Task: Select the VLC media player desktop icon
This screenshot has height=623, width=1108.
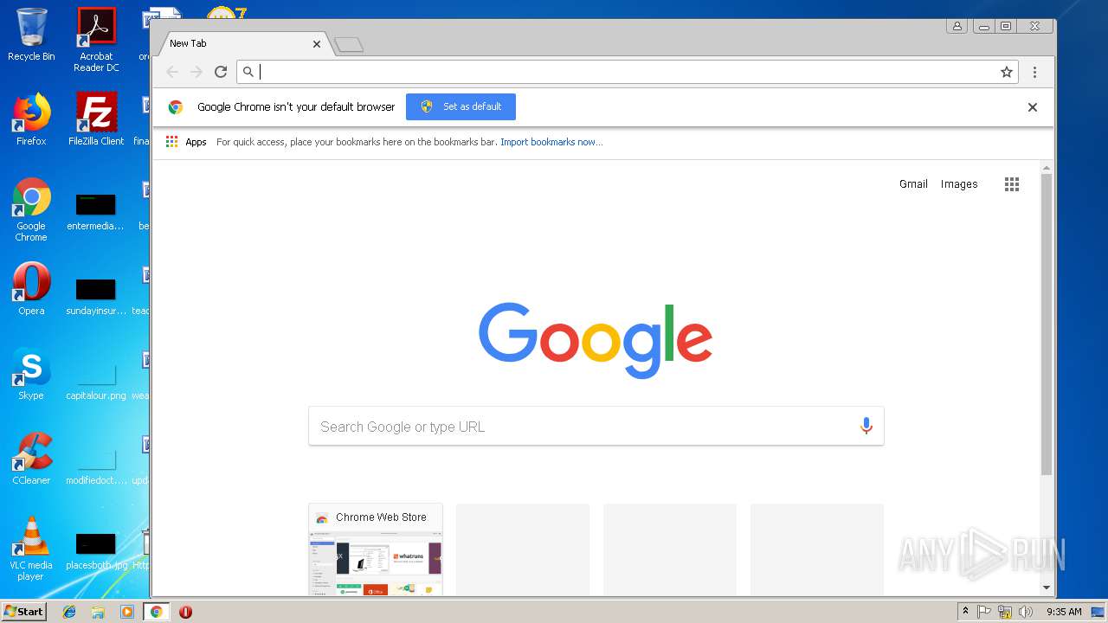Action: [x=31, y=549]
